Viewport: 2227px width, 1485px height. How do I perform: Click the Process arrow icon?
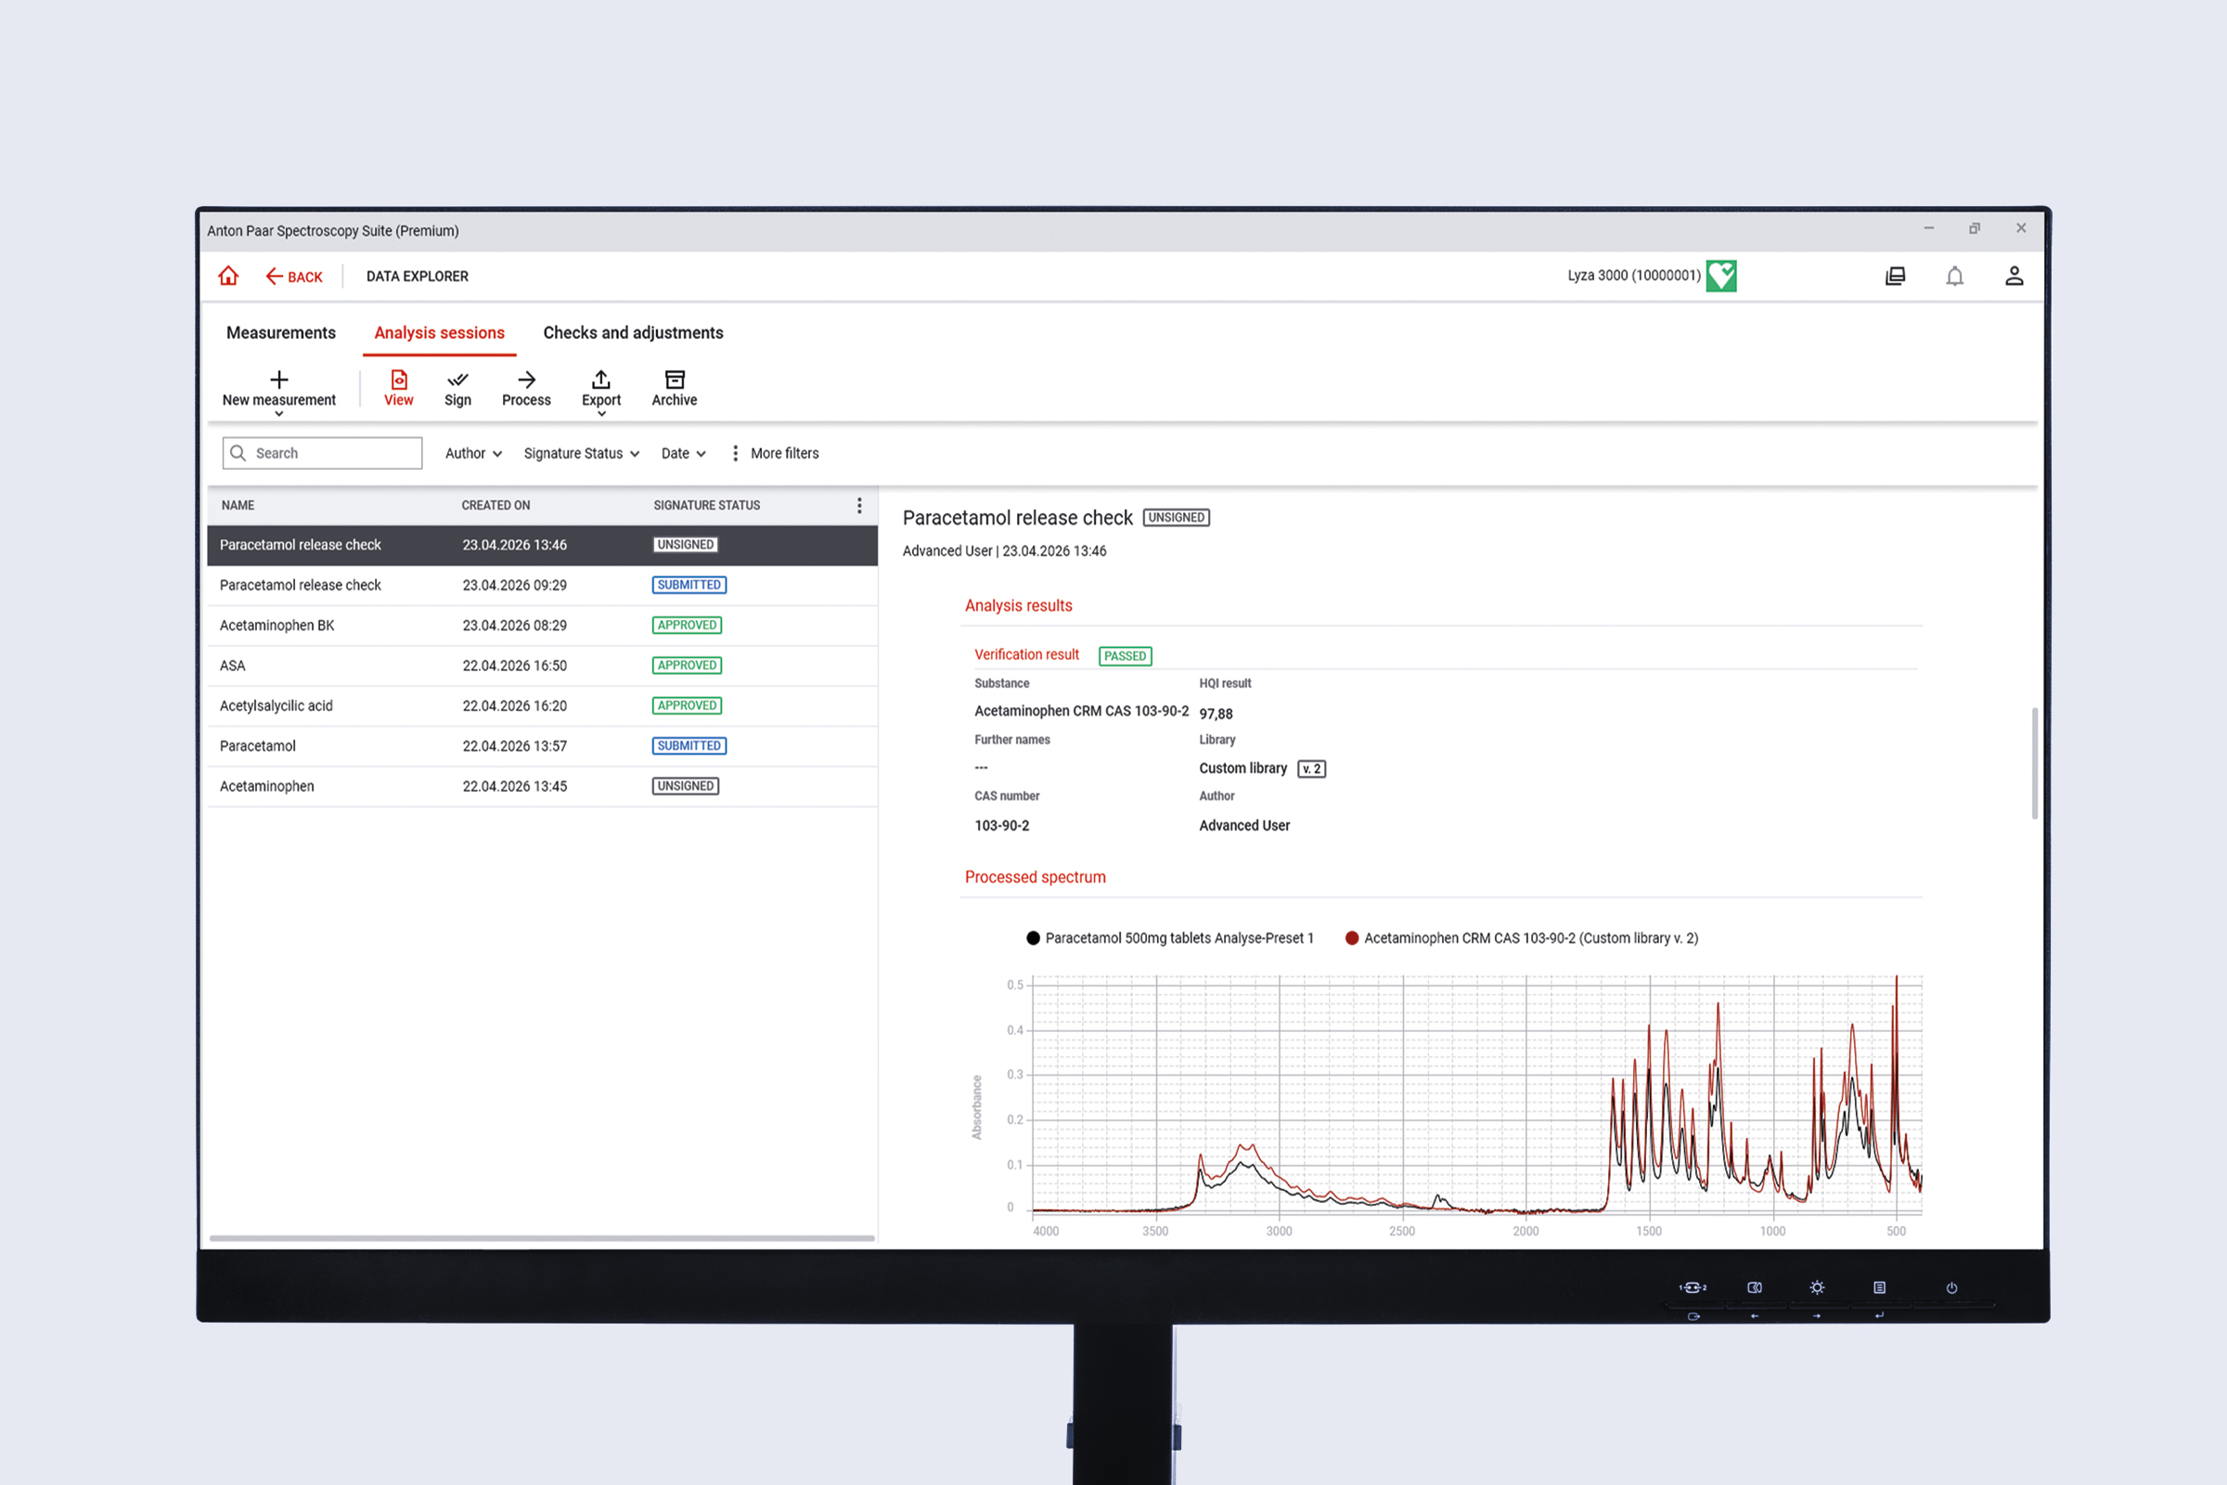tap(526, 388)
